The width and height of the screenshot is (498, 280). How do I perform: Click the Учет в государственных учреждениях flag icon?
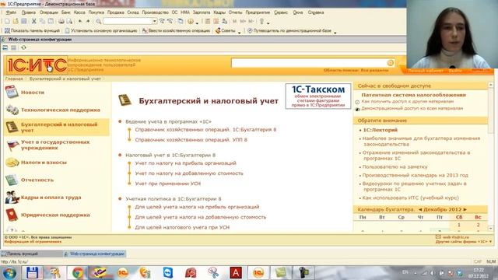(12, 145)
